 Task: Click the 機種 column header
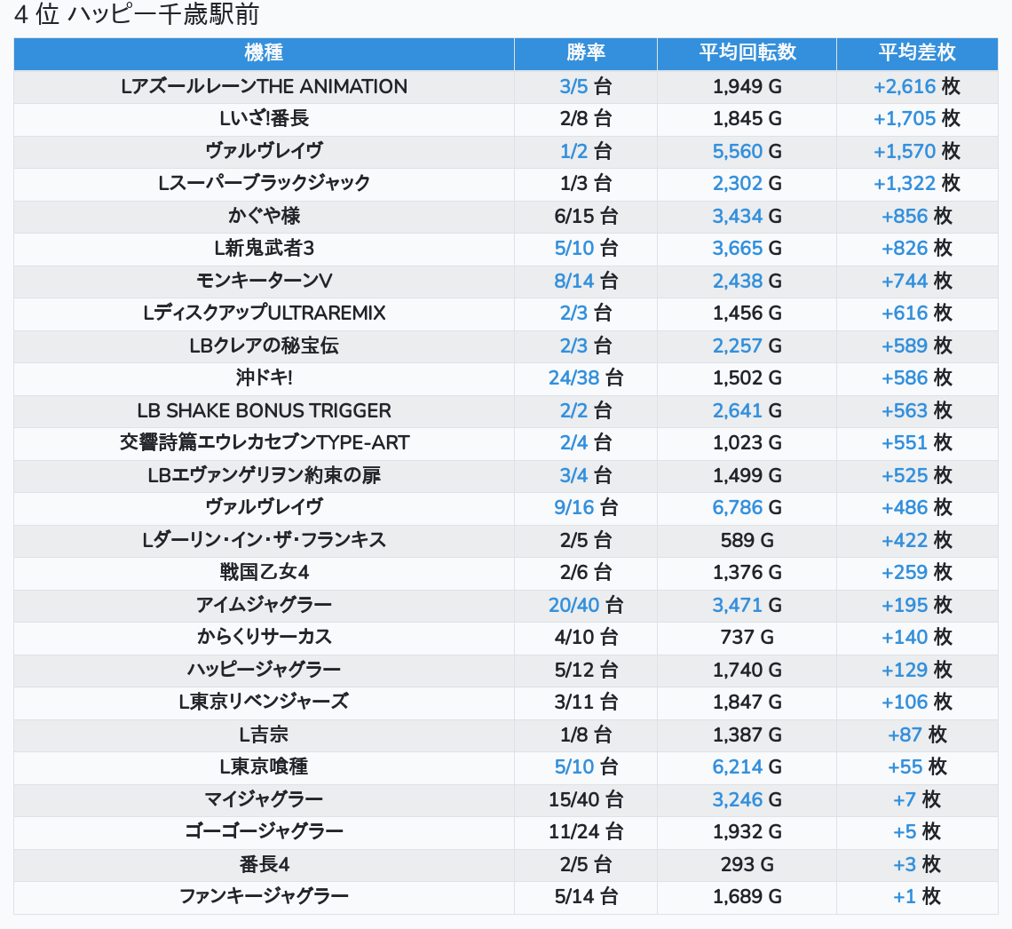coord(264,53)
